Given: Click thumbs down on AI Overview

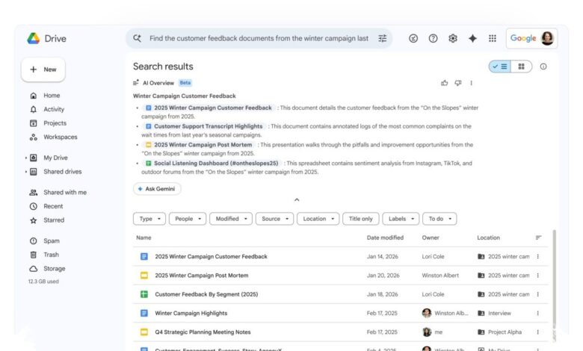Looking at the screenshot, I should click(458, 83).
